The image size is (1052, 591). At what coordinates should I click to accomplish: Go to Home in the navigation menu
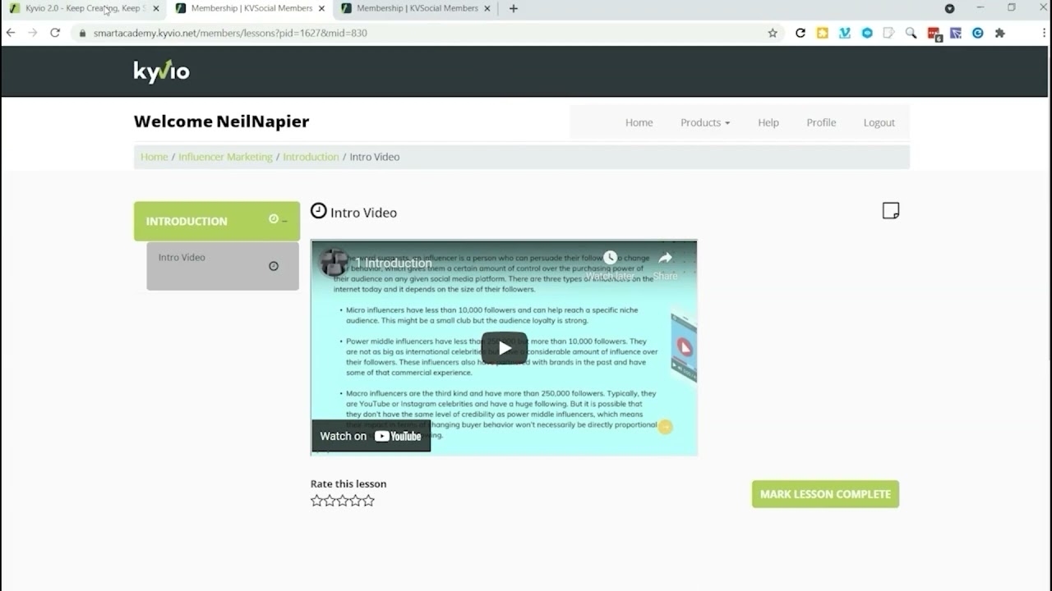pyautogui.click(x=639, y=122)
